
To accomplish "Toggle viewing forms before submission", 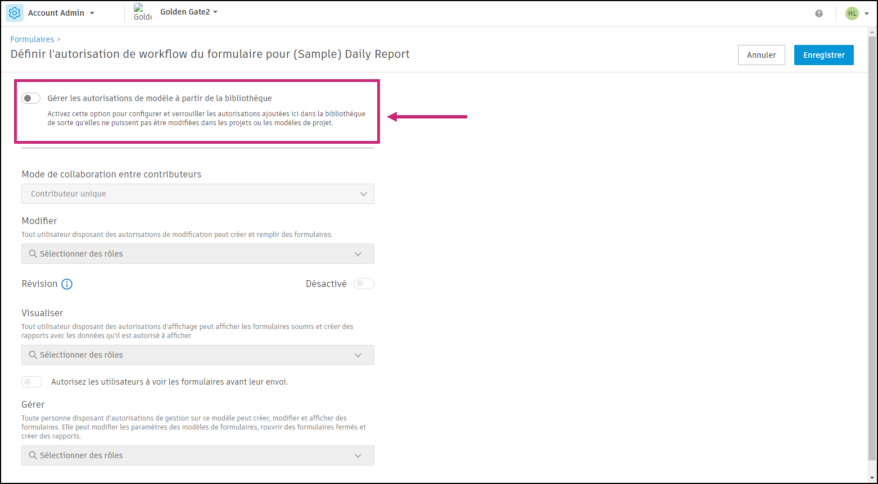I will (32, 382).
